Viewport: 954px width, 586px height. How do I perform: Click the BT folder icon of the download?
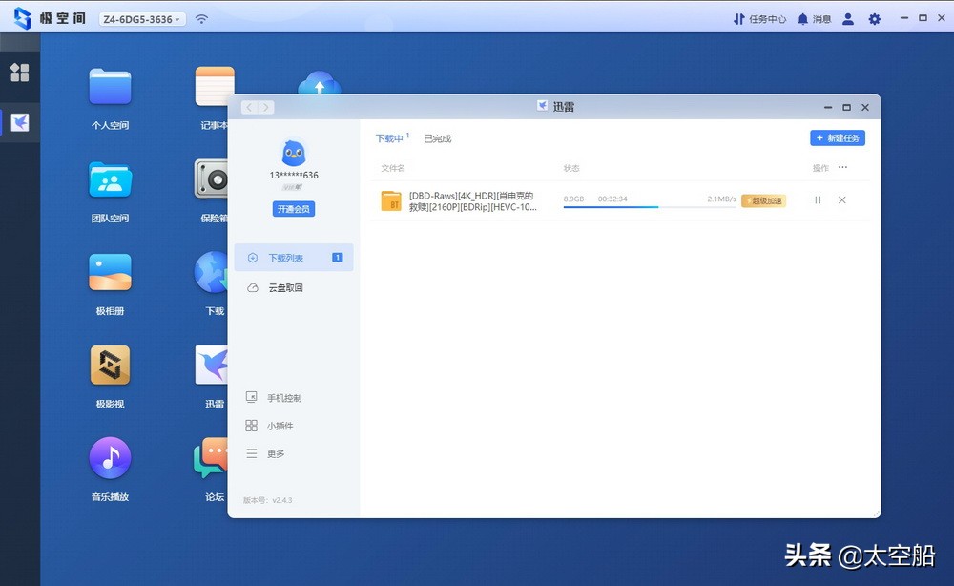pyautogui.click(x=390, y=200)
